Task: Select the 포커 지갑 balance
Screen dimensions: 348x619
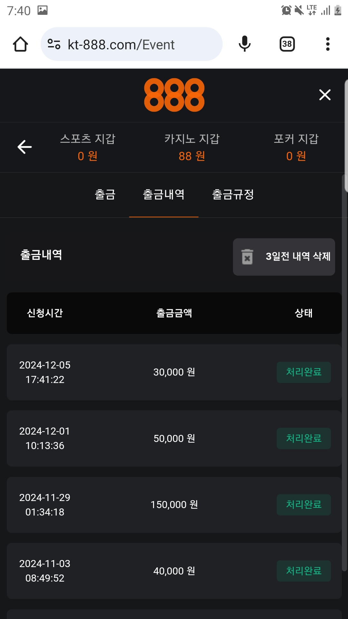Action: click(296, 147)
